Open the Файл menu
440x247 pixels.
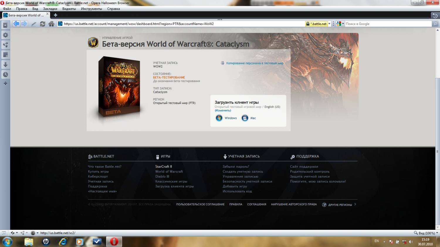(x=7, y=9)
